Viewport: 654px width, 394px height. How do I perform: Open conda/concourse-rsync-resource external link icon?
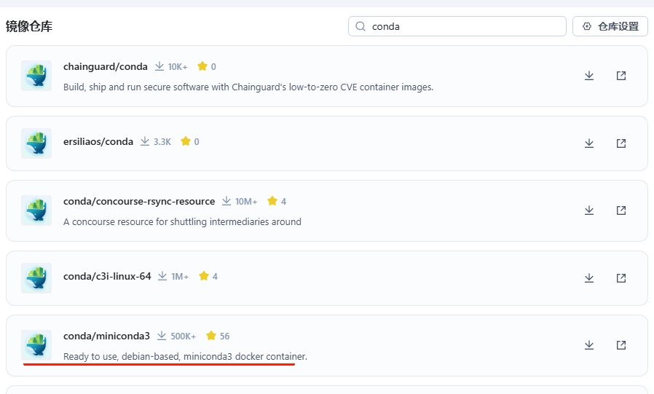[x=621, y=210]
